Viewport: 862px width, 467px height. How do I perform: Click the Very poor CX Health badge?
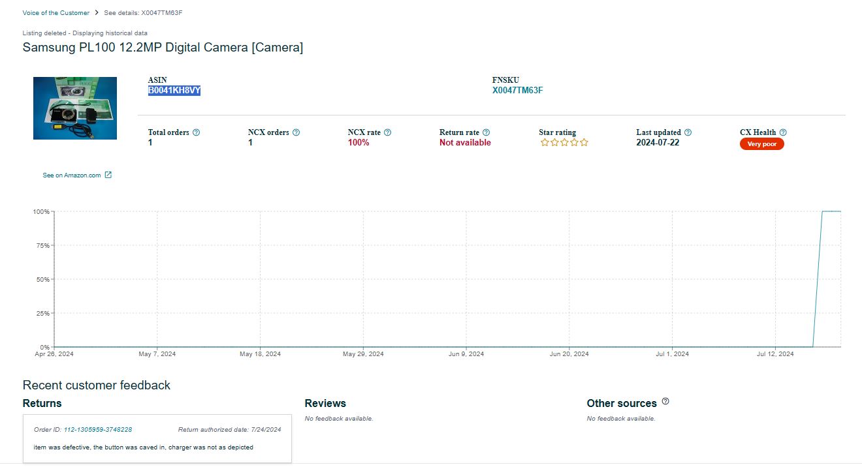click(762, 144)
